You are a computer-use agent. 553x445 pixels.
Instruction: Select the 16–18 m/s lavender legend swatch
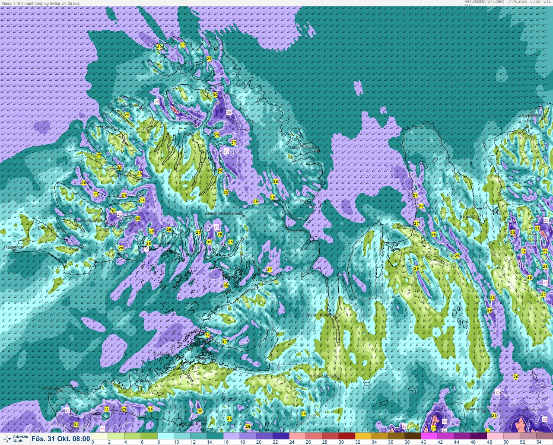(232, 436)
